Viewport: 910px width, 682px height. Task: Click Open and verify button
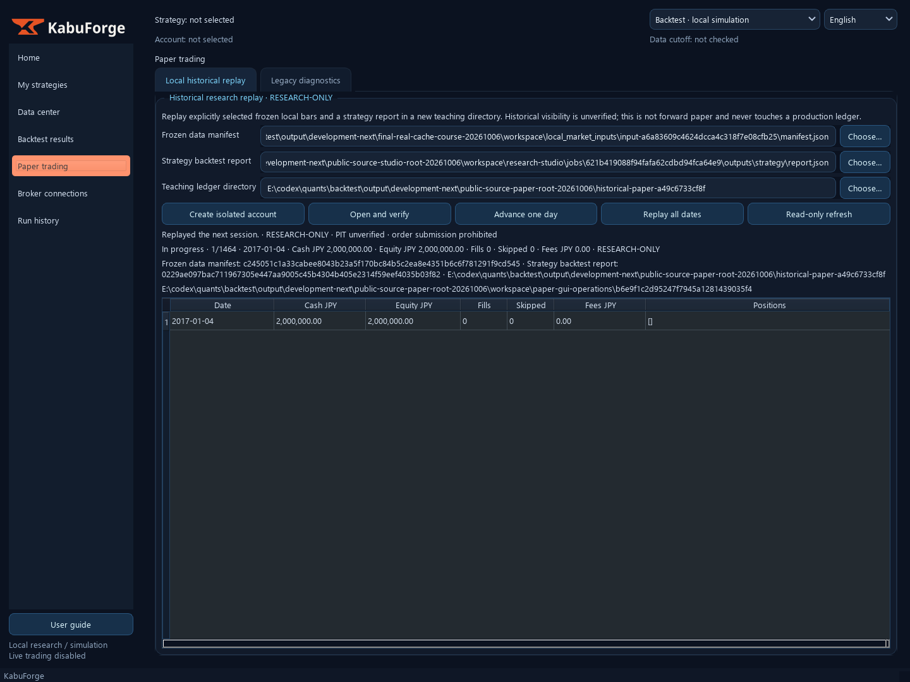[x=380, y=214]
